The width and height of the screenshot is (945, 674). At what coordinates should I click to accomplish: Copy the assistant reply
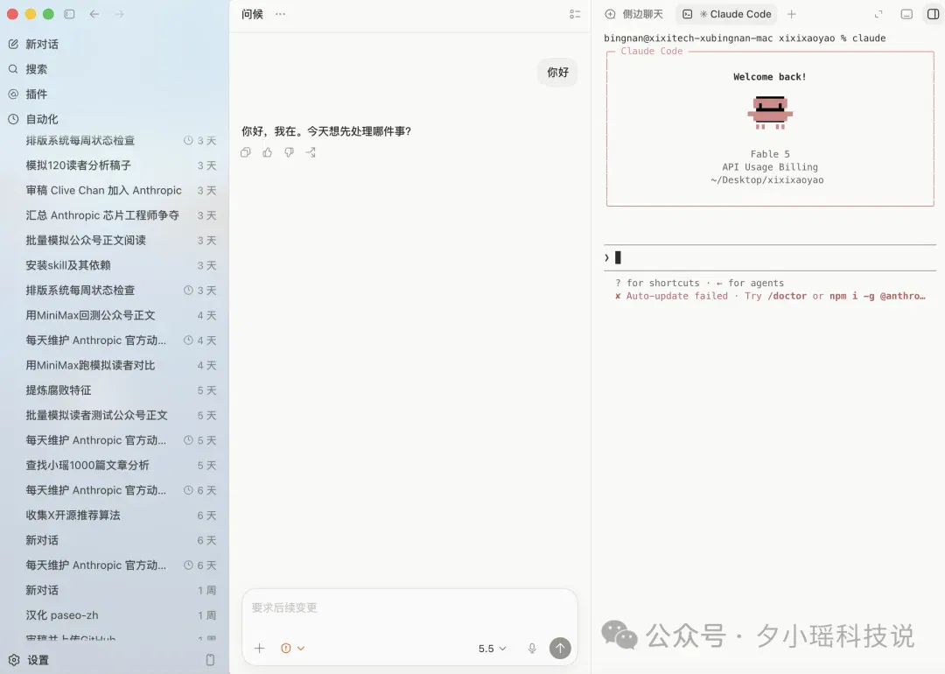point(245,152)
